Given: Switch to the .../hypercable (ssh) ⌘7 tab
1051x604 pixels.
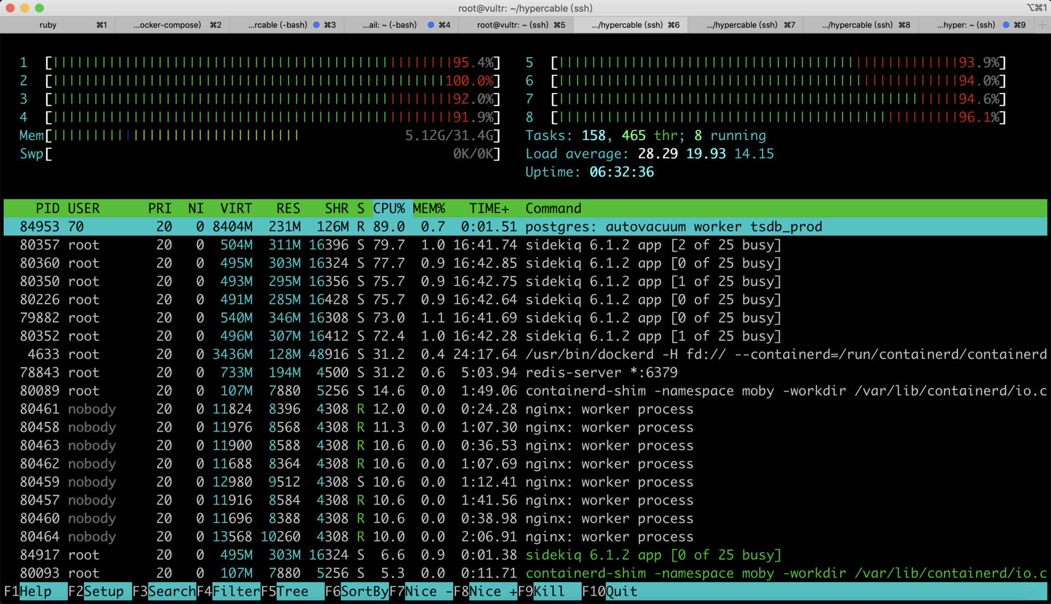Looking at the screenshot, I should [x=746, y=25].
